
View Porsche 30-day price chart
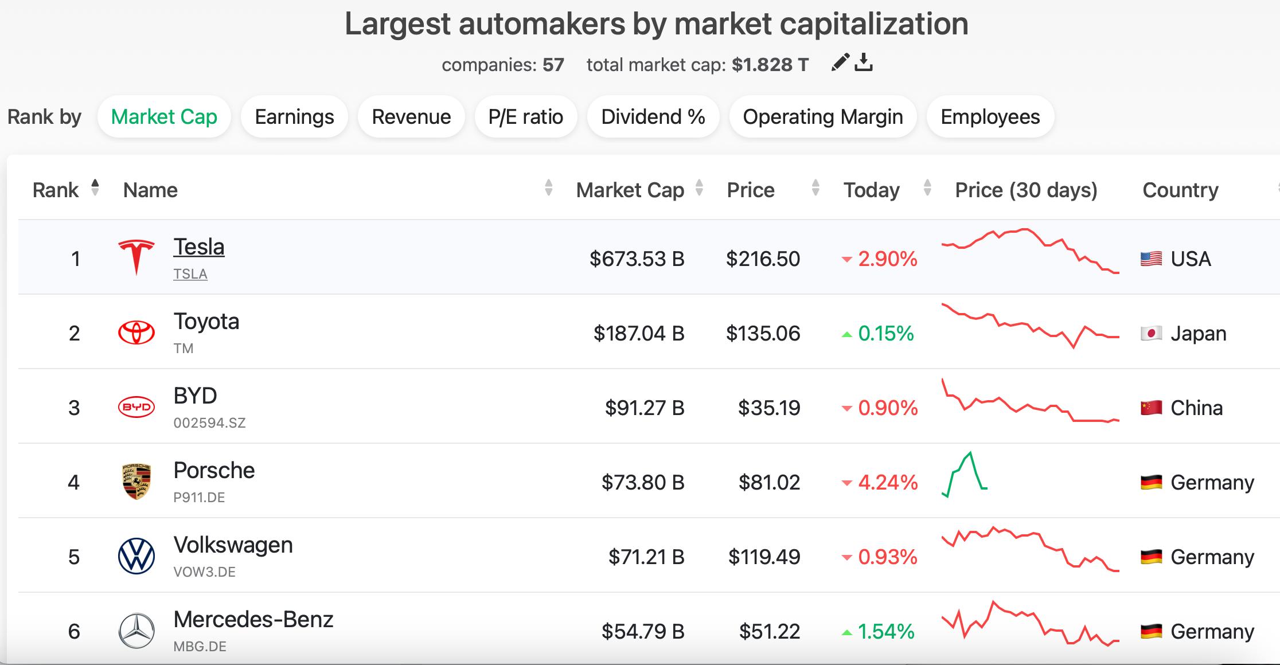965,475
